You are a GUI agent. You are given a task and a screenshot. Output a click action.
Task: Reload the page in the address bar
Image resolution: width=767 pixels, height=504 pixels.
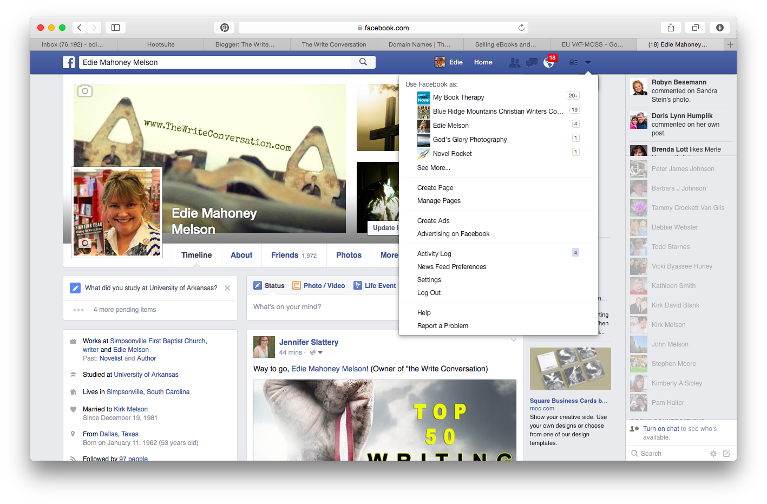coord(521,28)
